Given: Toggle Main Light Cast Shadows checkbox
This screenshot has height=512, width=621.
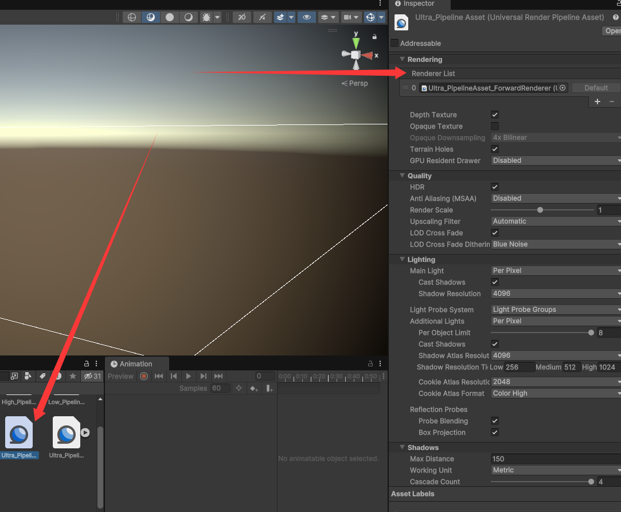Looking at the screenshot, I should tap(495, 282).
